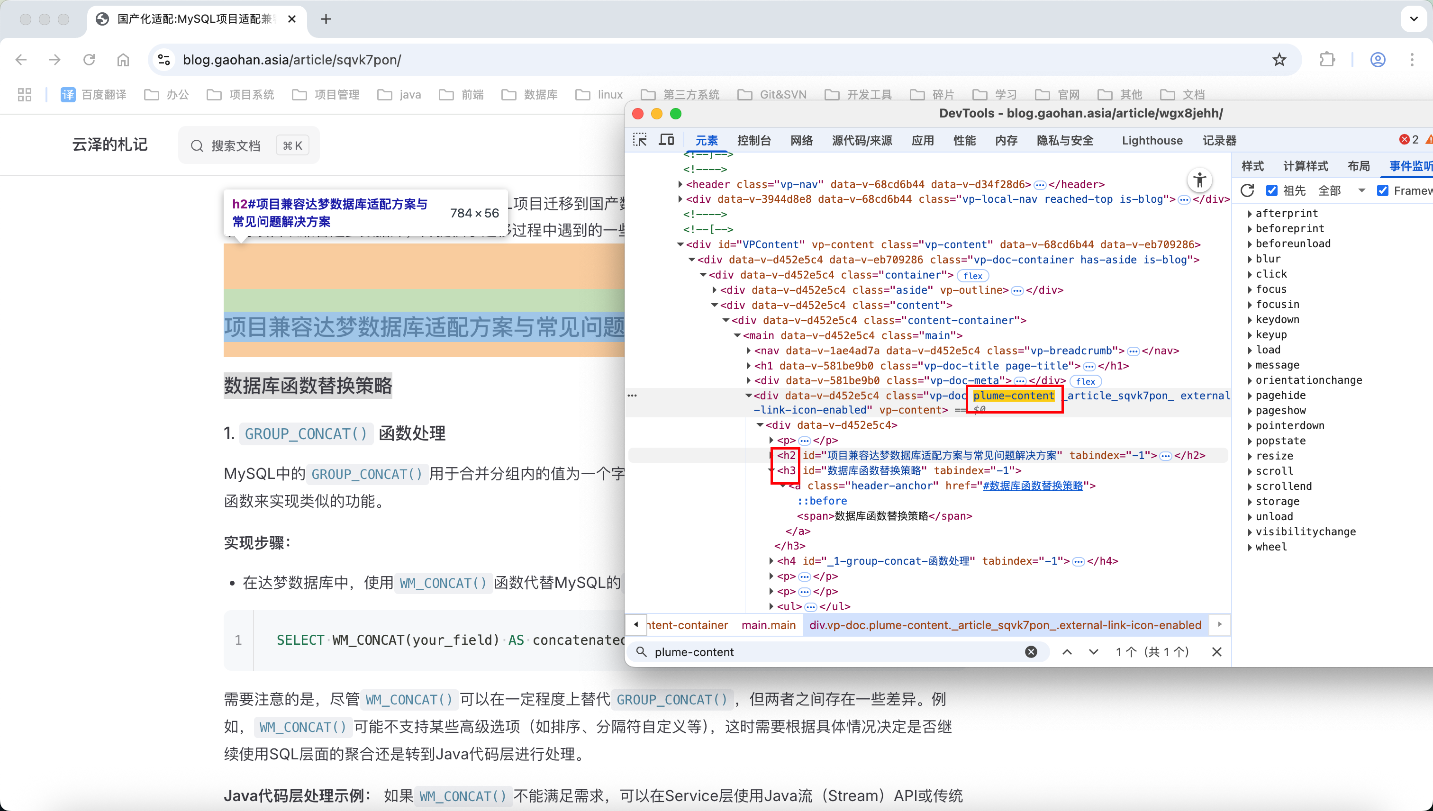Viewport: 1433px width, 811px height.
Task: Open the 项目管理 bookmarks folder
Action: coord(326,95)
